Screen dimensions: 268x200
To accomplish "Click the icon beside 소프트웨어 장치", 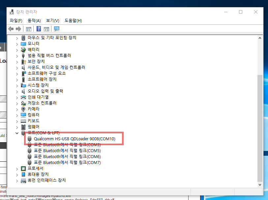I will [23, 80].
